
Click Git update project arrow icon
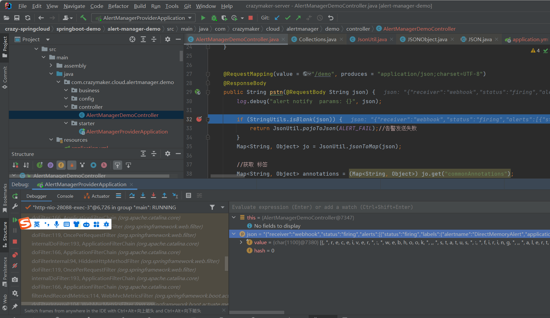point(277,18)
